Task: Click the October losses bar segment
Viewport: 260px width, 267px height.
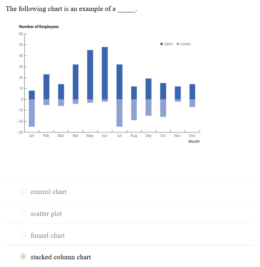Action: click(x=163, y=108)
